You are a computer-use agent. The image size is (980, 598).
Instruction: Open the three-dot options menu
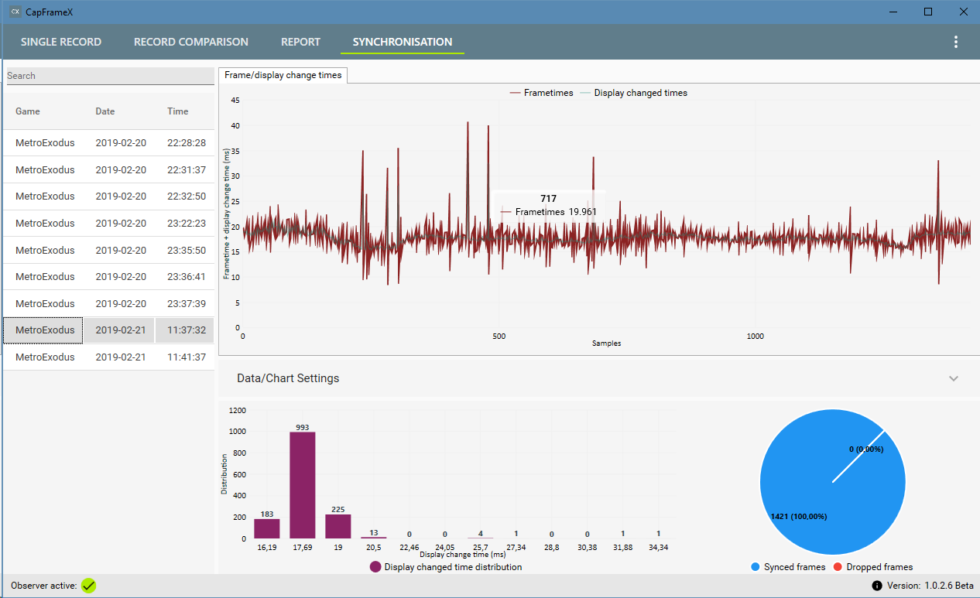point(956,42)
